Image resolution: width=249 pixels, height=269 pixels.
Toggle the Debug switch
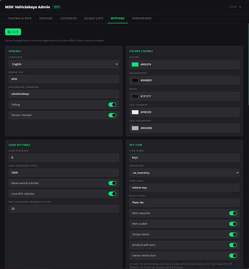[x=112, y=104]
